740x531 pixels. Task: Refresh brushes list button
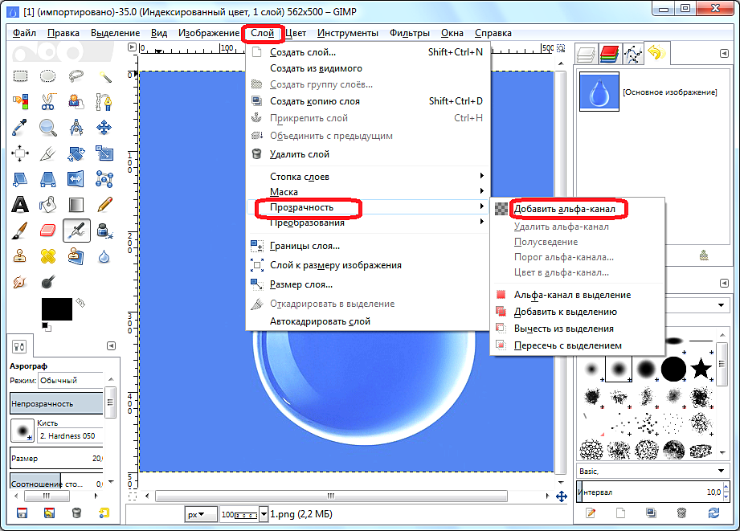(713, 513)
